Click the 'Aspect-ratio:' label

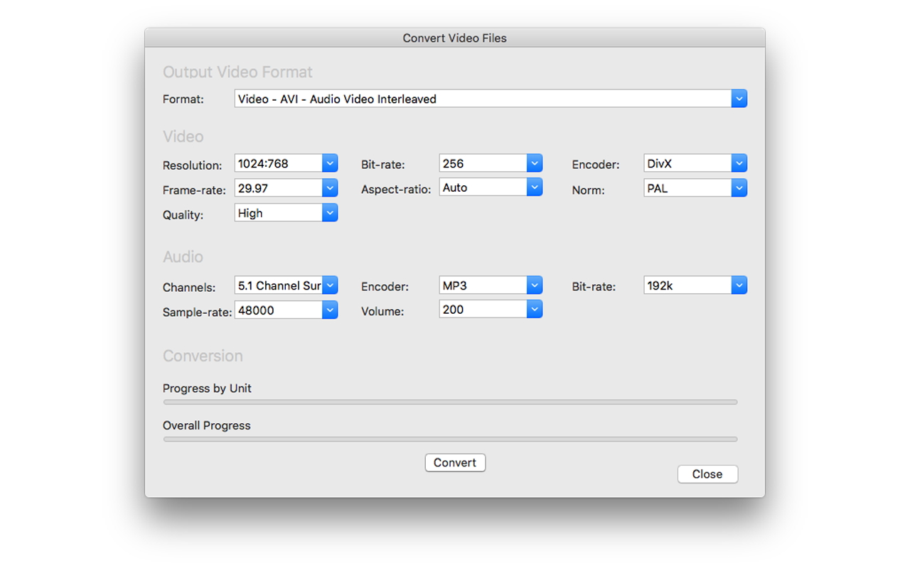(396, 190)
